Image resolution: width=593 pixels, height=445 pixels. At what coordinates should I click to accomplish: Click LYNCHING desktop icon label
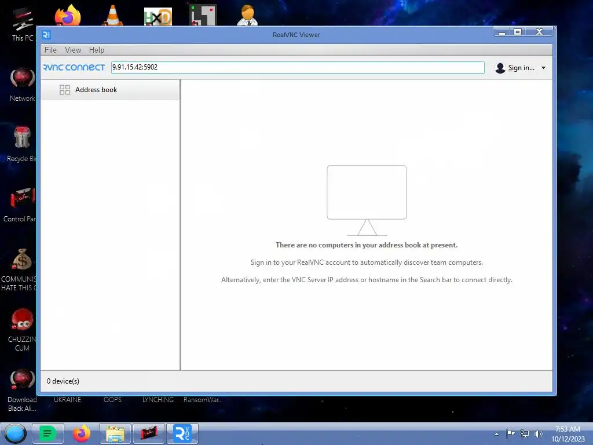tap(158, 400)
